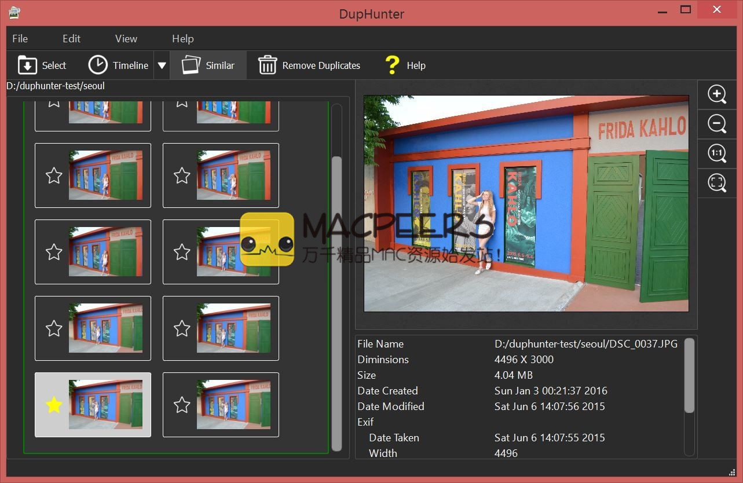
Task: Click the Remove Duplicates trash icon
Action: (267, 65)
